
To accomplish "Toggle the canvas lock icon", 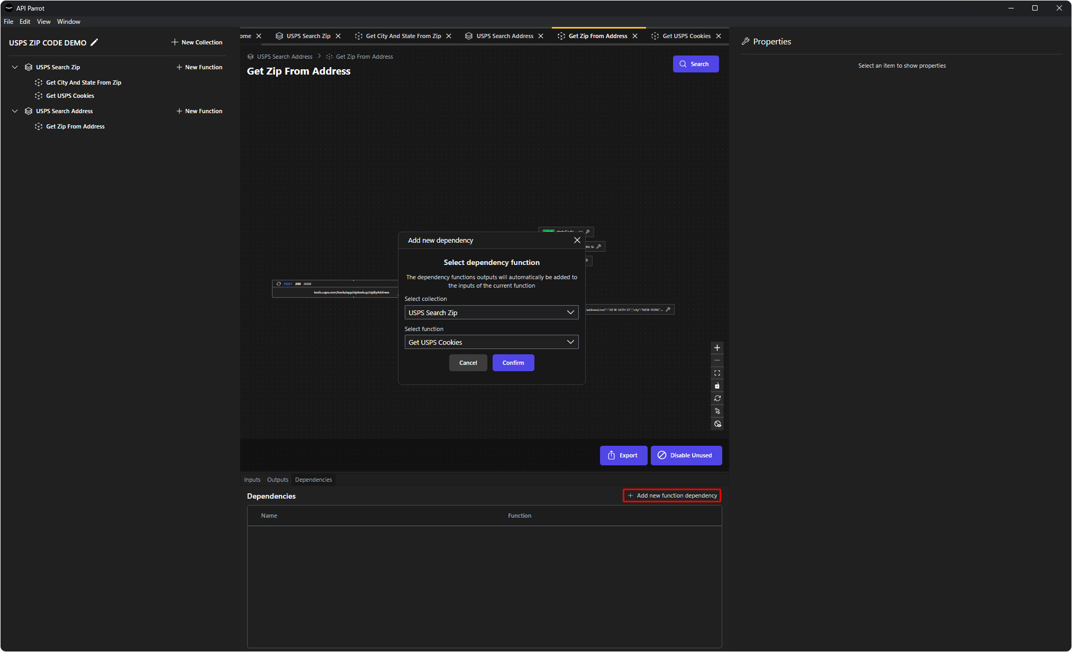I will pos(717,385).
